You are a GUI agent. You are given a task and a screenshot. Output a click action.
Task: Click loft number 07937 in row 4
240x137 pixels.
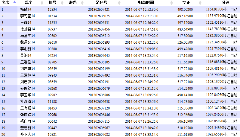[52, 29]
